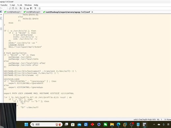Click the Copy toolbar icon
The height and width of the screenshot is (128, 171).
coord(10,9)
